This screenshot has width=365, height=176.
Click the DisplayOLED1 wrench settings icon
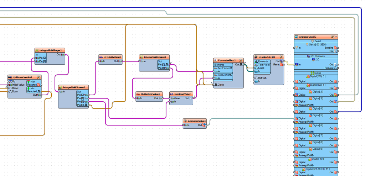(x=281, y=57)
